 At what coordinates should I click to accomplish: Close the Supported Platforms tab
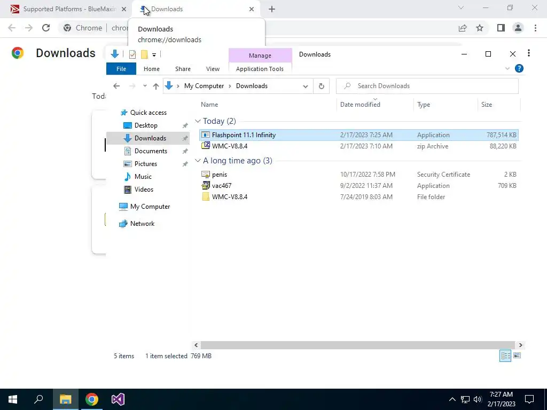[124, 9]
